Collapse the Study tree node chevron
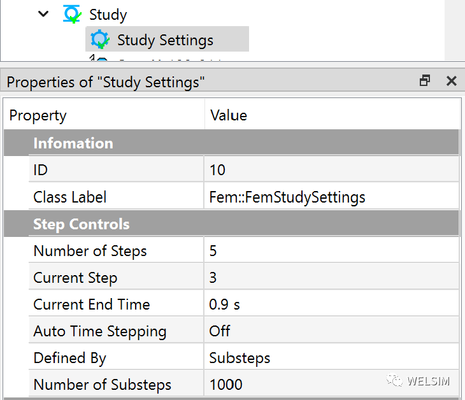The height and width of the screenshot is (400, 465). pyautogui.click(x=43, y=13)
